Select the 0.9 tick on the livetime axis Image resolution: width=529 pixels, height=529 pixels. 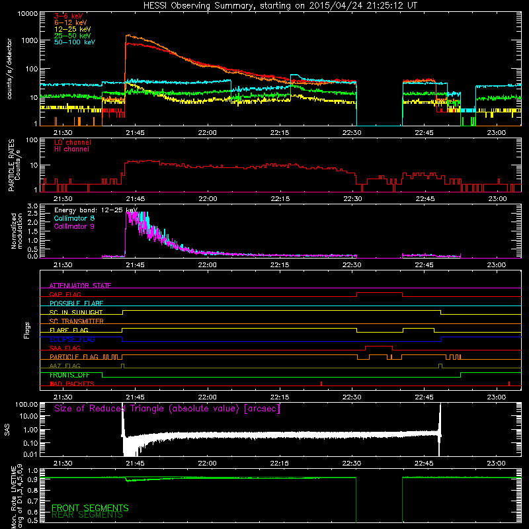(x=32, y=480)
